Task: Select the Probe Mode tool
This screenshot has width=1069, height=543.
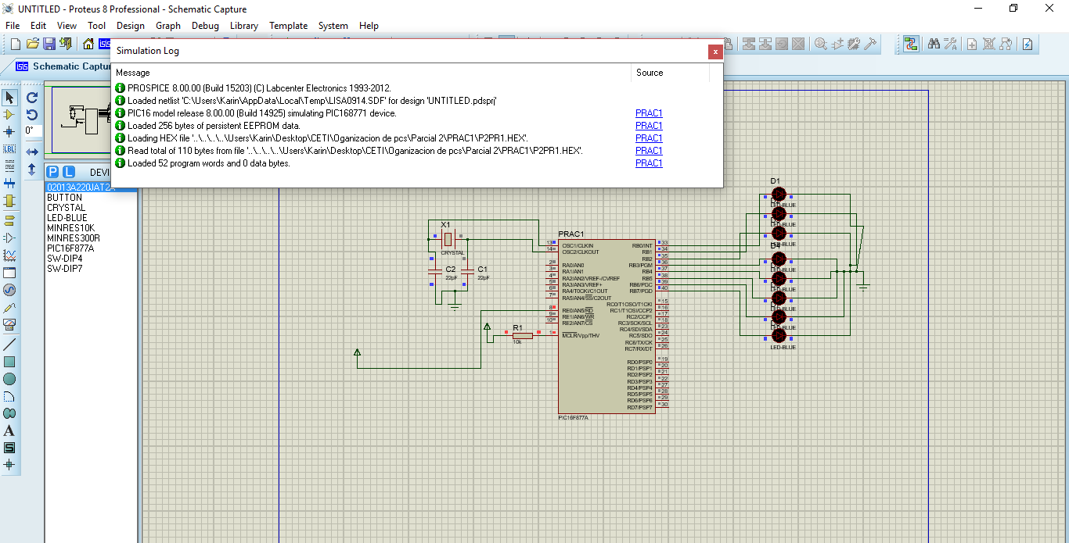Action: 9,308
